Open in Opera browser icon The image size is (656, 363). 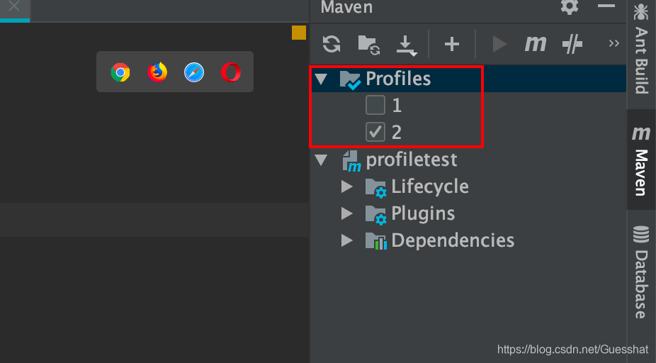pos(231,72)
